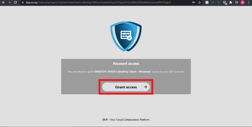Click the Account access heading
This screenshot has width=252, height=127.
tap(126, 64)
